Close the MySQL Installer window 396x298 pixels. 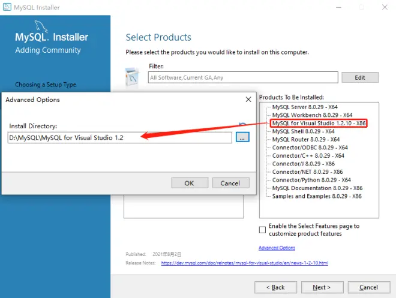385,7
